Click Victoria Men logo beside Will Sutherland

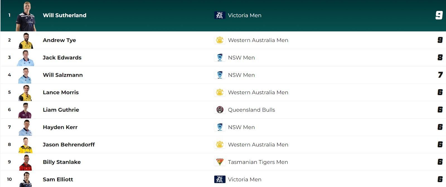(x=220, y=15)
